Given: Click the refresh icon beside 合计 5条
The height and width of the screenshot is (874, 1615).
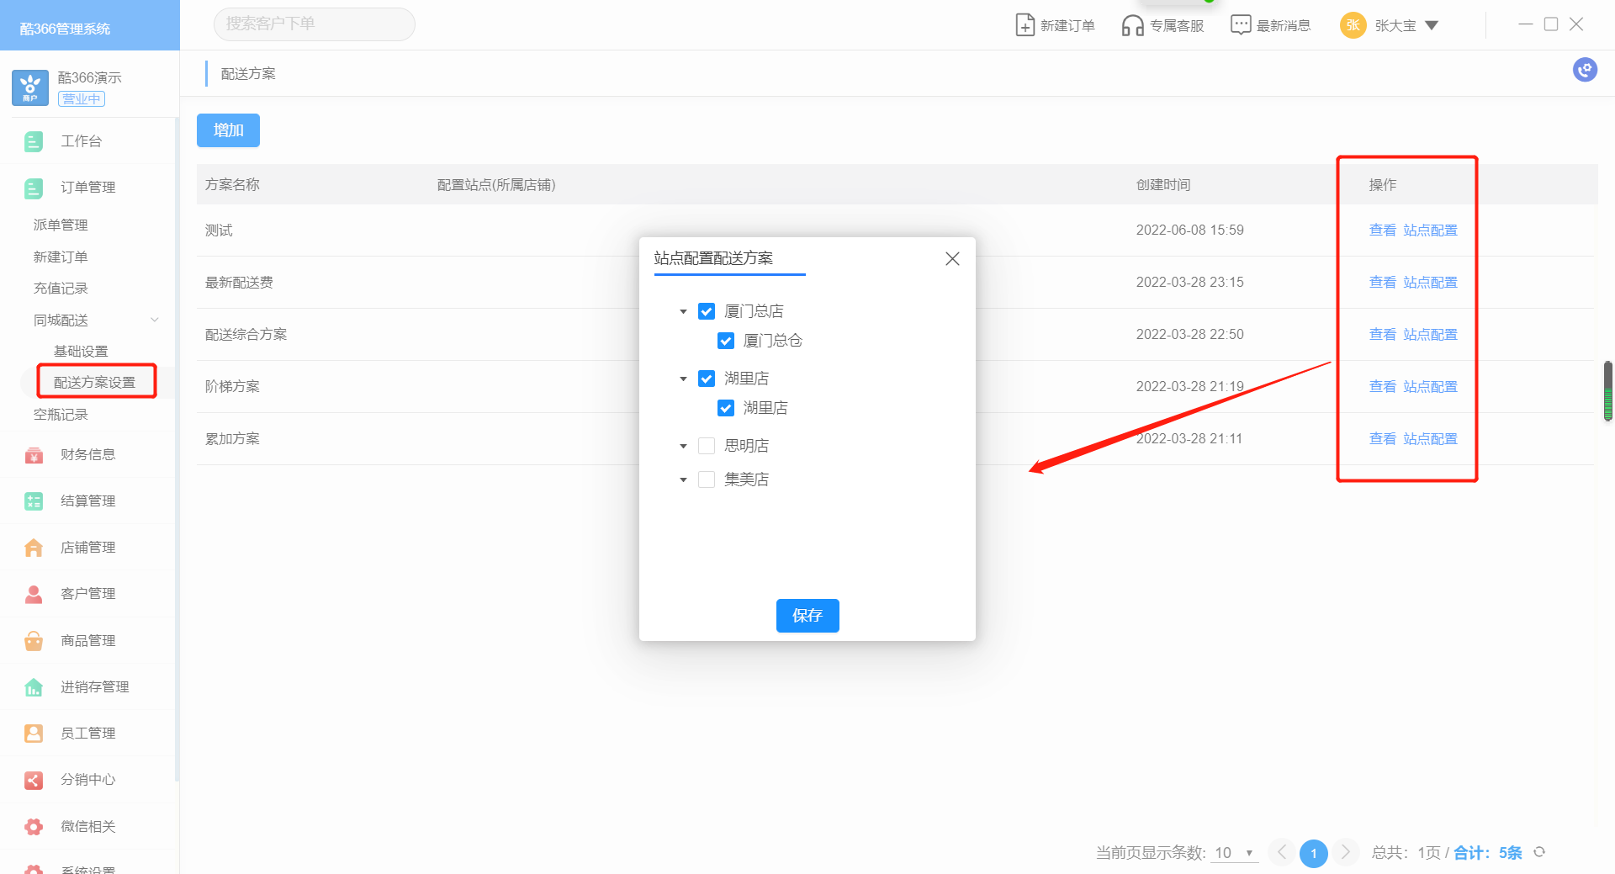Looking at the screenshot, I should [x=1539, y=852].
